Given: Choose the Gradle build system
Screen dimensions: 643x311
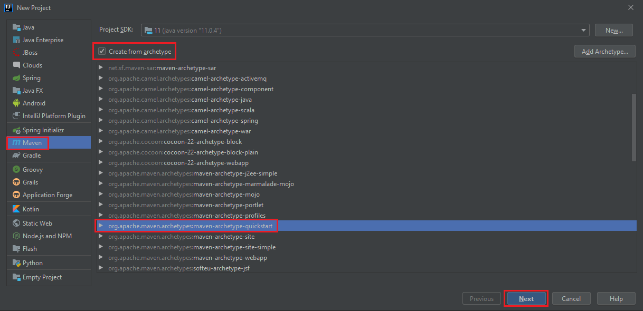Looking at the screenshot, I should (x=31, y=155).
